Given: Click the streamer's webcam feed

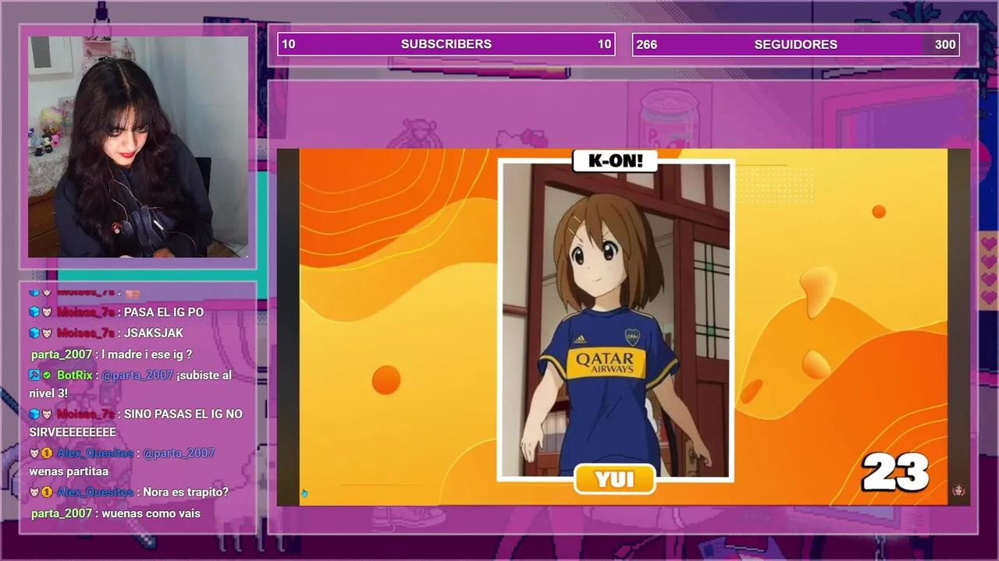Looking at the screenshot, I should point(138,146).
